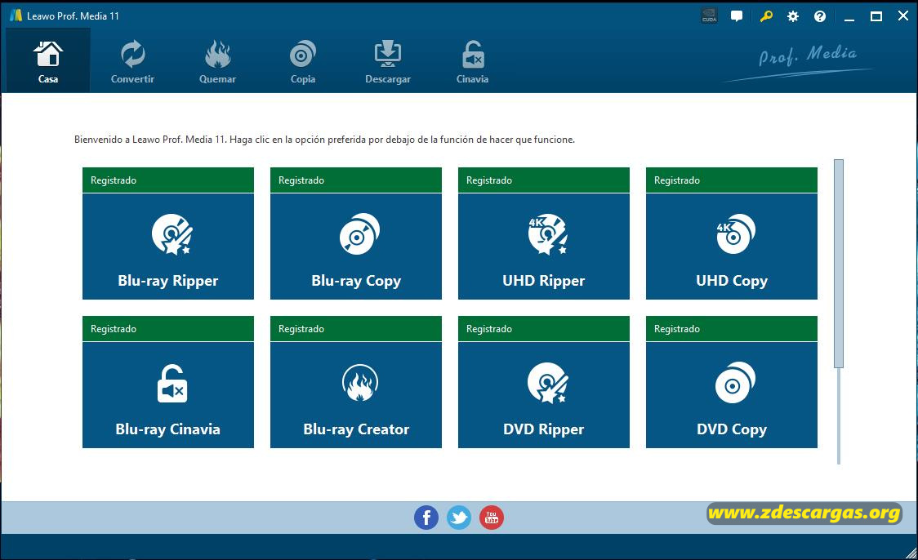
Task: Click the module list vertical scrollbar thumb
Action: pyautogui.click(x=839, y=264)
